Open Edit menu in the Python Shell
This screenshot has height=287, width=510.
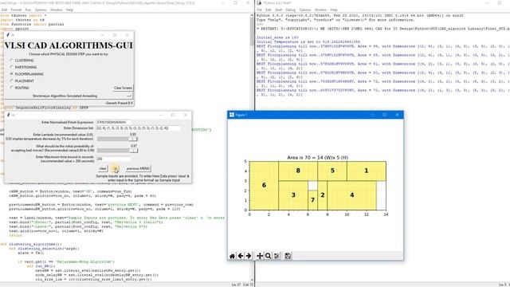[x=269, y=10]
